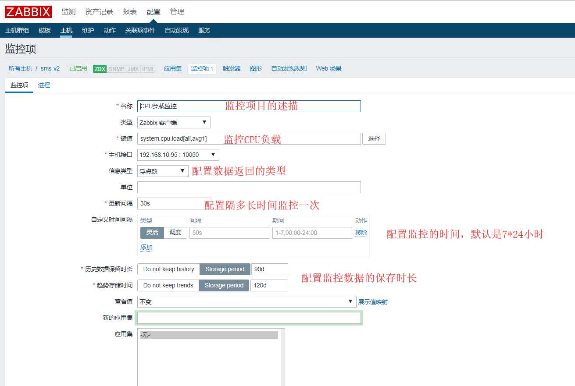This screenshot has width=575, height=386.
Task: Open the sms-v2 host link
Action: [50, 69]
